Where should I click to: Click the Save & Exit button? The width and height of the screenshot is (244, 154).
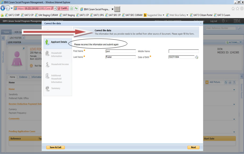[55, 147]
